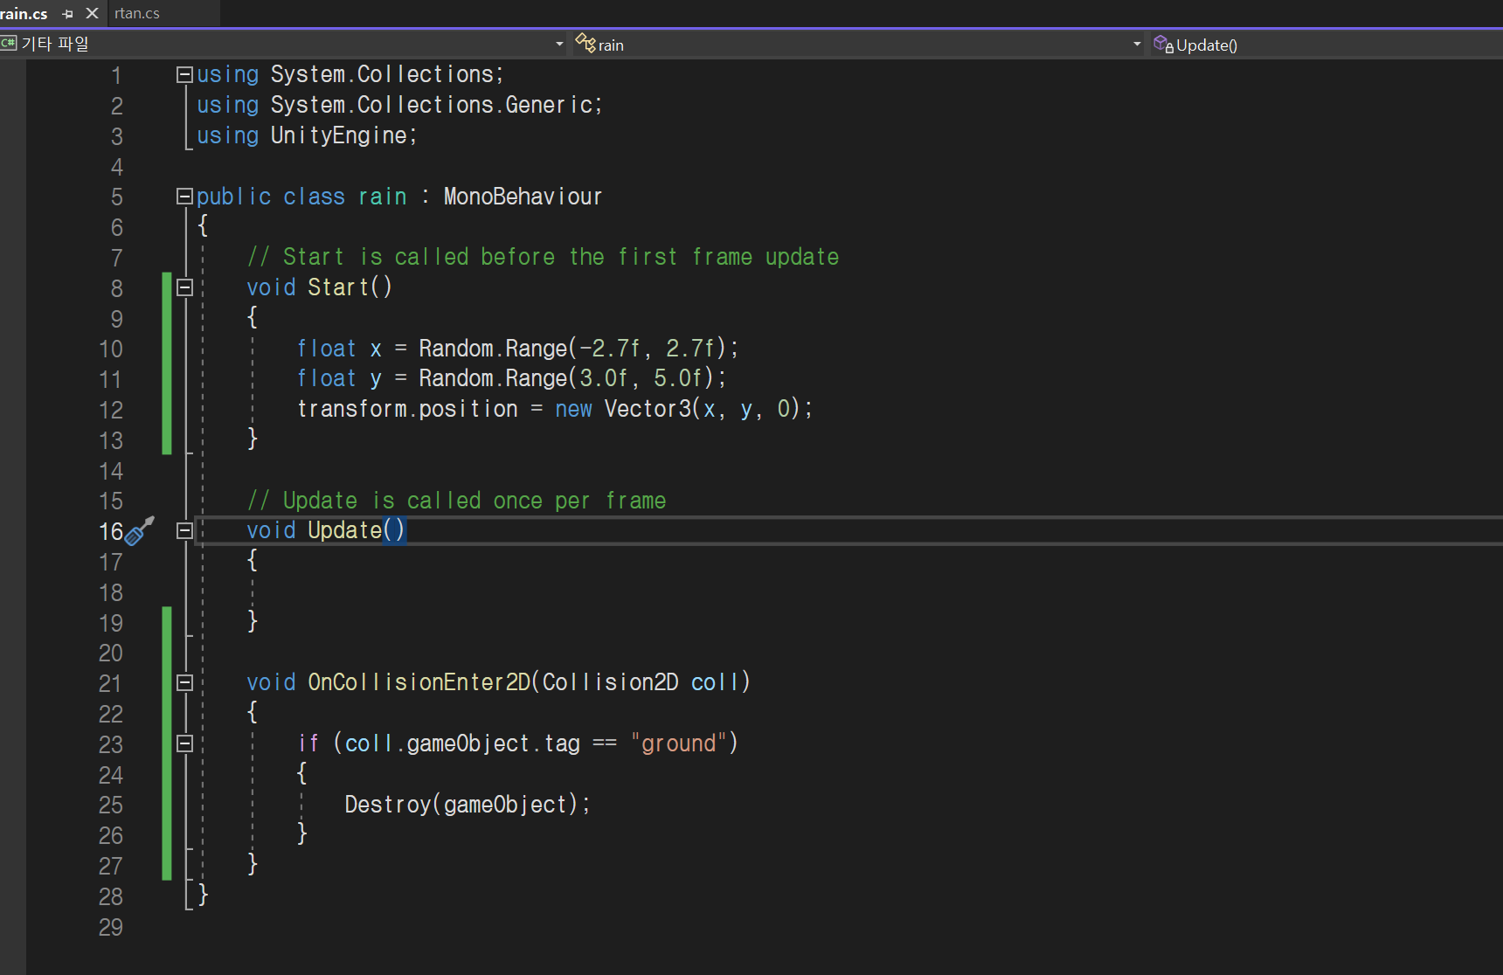
Task: Click the comment about Update on line 15
Action: (456, 501)
